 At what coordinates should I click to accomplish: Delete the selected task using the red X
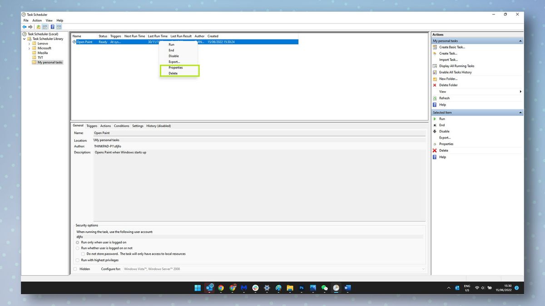[x=436, y=150]
